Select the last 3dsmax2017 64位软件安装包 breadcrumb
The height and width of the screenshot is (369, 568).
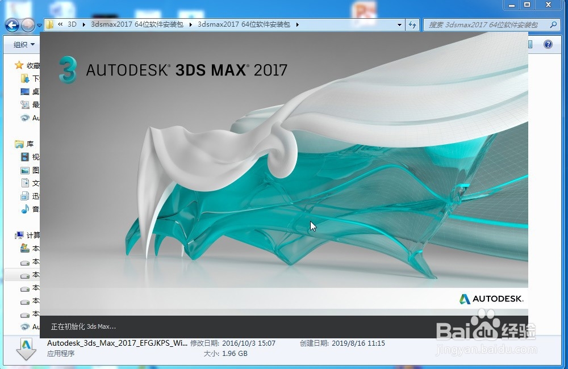[x=244, y=24]
